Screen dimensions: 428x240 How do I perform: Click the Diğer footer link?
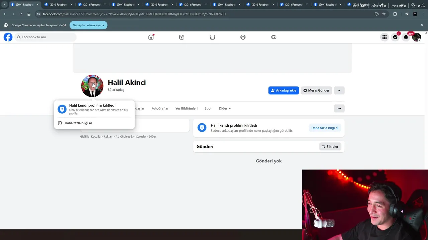point(152,137)
